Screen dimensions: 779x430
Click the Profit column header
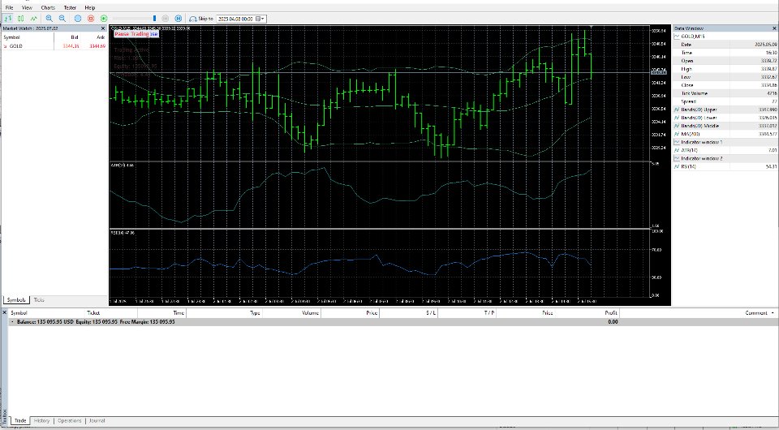[x=610, y=313]
